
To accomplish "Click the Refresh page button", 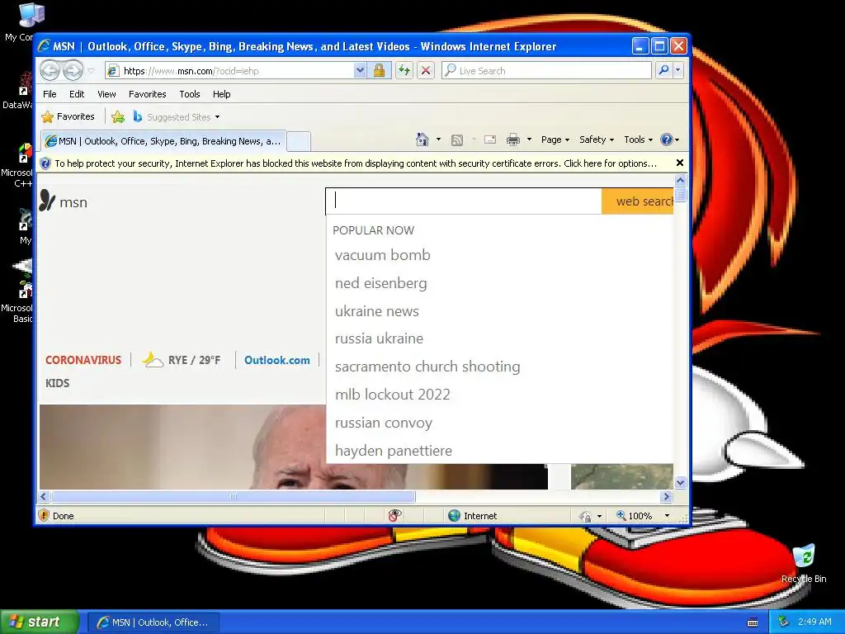I will click(x=404, y=71).
